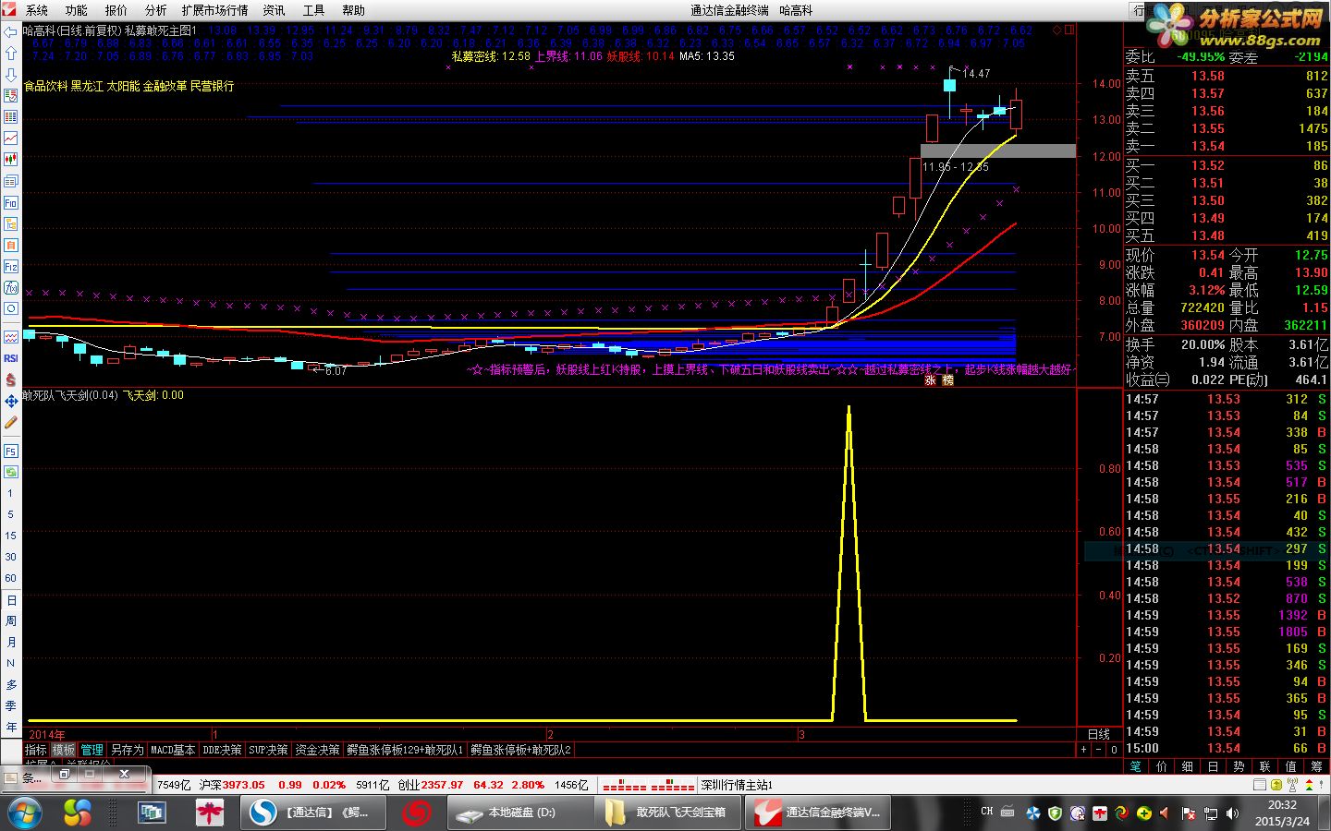1331x831 pixels.
Task: Click the Windows Start button
Action: click(x=23, y=813)
